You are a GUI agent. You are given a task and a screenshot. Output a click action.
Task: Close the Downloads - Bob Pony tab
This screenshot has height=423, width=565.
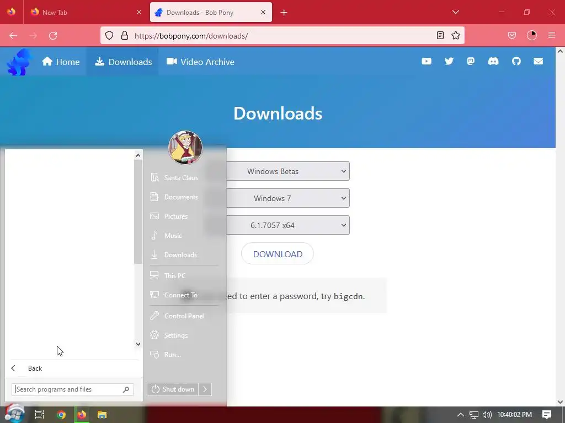(x=263, y=12)
